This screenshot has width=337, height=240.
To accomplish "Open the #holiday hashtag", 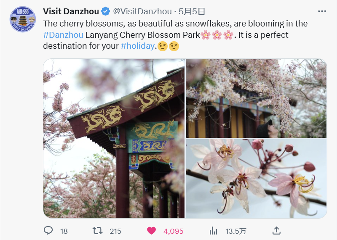I will (x=138, y=46).
